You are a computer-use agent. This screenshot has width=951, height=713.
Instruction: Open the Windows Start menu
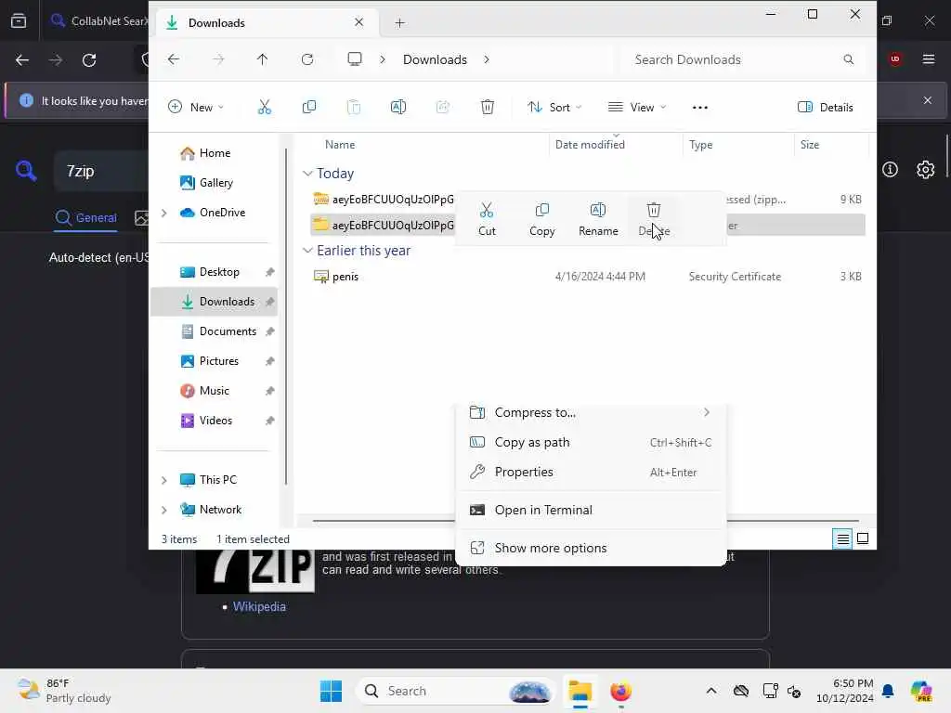point(331,691)
